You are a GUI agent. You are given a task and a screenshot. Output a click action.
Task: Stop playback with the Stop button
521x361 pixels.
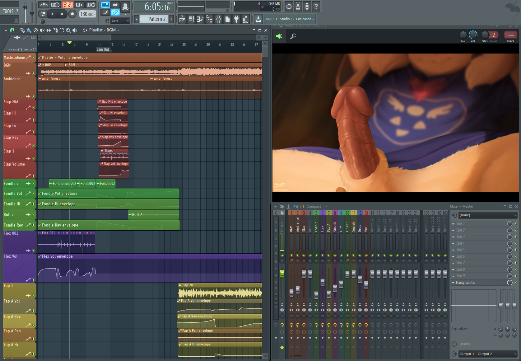(62, 14)
